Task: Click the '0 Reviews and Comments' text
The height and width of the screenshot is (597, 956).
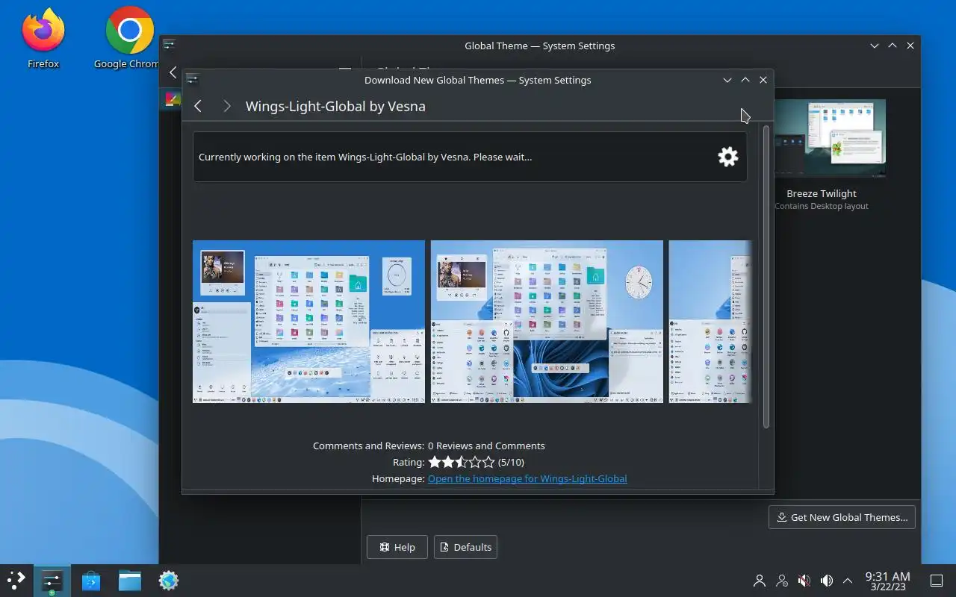Action: tap(486, 446)
